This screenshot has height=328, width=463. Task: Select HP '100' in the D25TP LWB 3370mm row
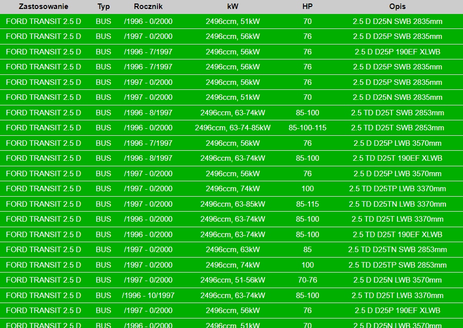307,189
